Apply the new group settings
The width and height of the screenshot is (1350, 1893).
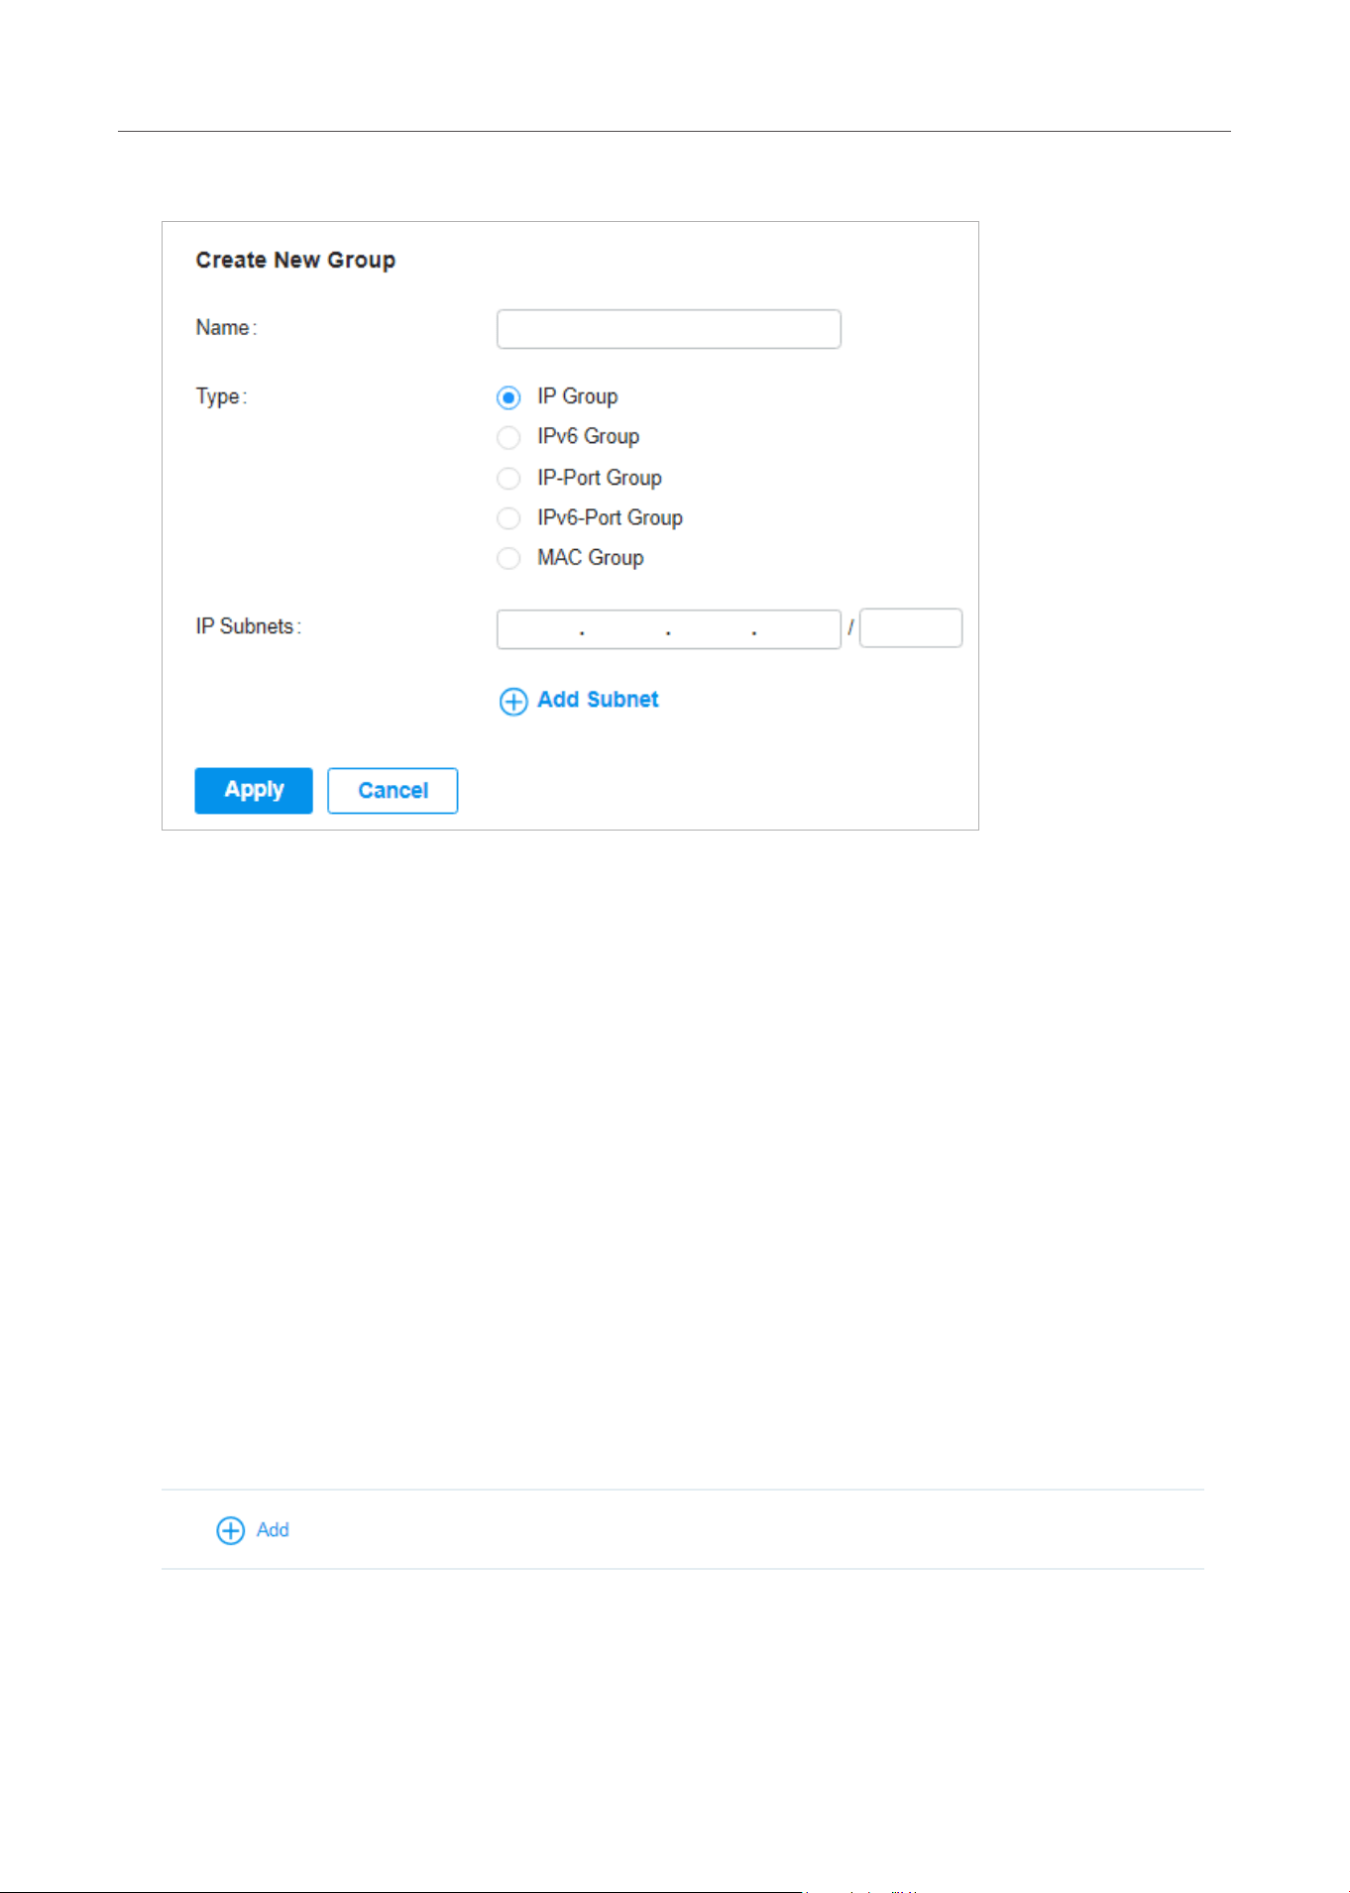[254, 791]
